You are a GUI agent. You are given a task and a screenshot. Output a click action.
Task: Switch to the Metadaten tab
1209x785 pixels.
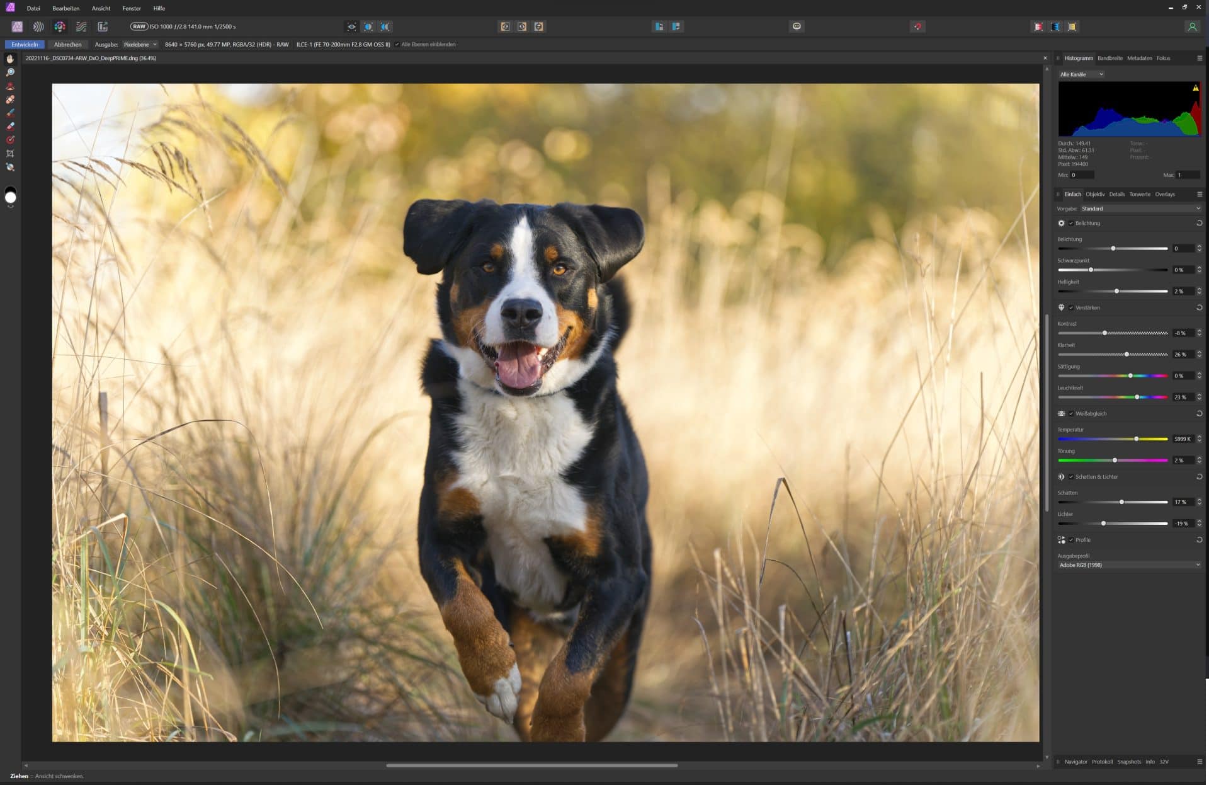pyautogui.click(x=1139, y=58)
